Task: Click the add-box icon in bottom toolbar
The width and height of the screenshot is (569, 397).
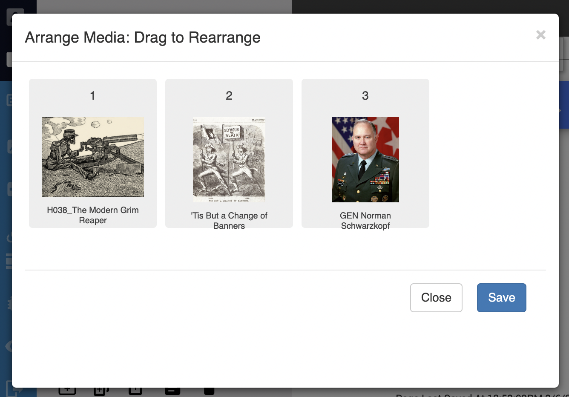Action: [x=67, y=391]
